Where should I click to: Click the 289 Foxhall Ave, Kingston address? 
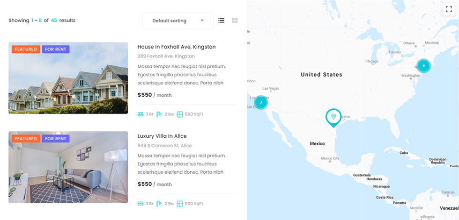pyautogui.click(x=166, y=57)
